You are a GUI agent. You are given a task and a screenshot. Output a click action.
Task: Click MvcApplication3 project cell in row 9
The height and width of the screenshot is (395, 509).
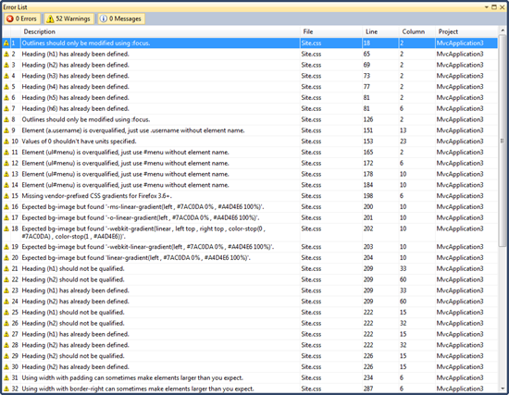460,130
